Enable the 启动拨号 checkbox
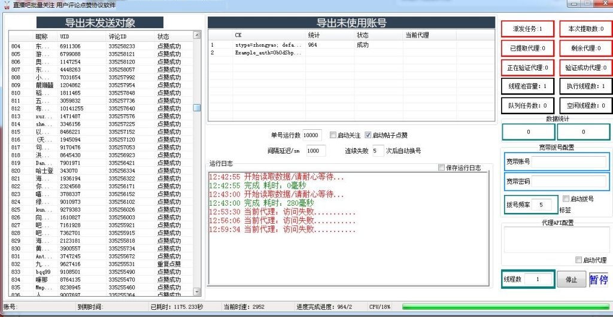The width and height of the screenshot is (613, 317). pyautogui.click(x=566, y=199)
